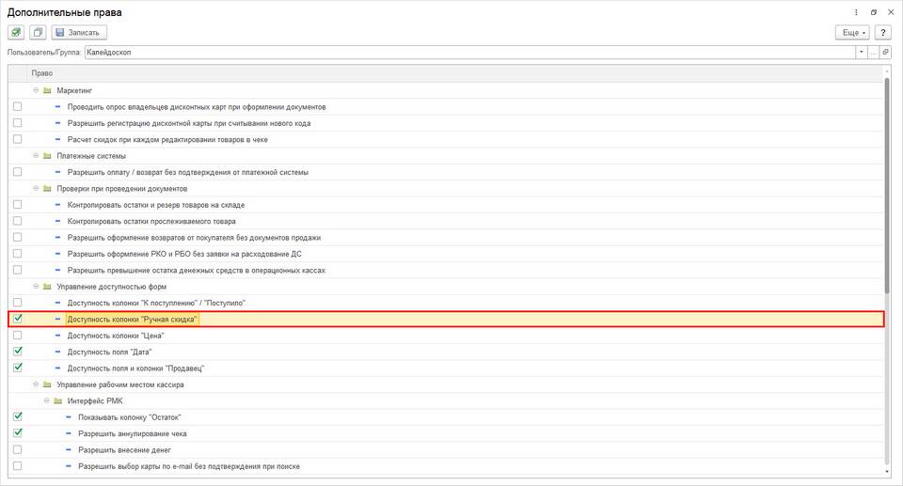Uncheck Доступность колонки "Ручная скидка"

(18, 319)
